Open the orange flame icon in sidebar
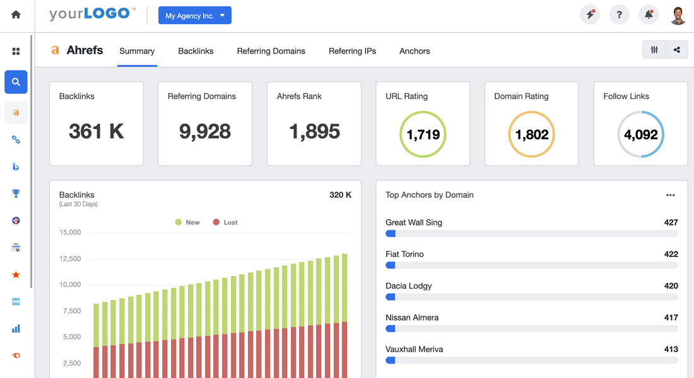This screenshot has height=378, width=694. coord(16,355)
